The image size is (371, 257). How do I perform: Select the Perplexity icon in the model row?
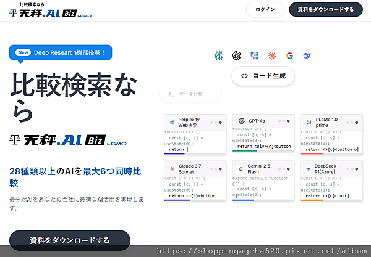point(219,56)
